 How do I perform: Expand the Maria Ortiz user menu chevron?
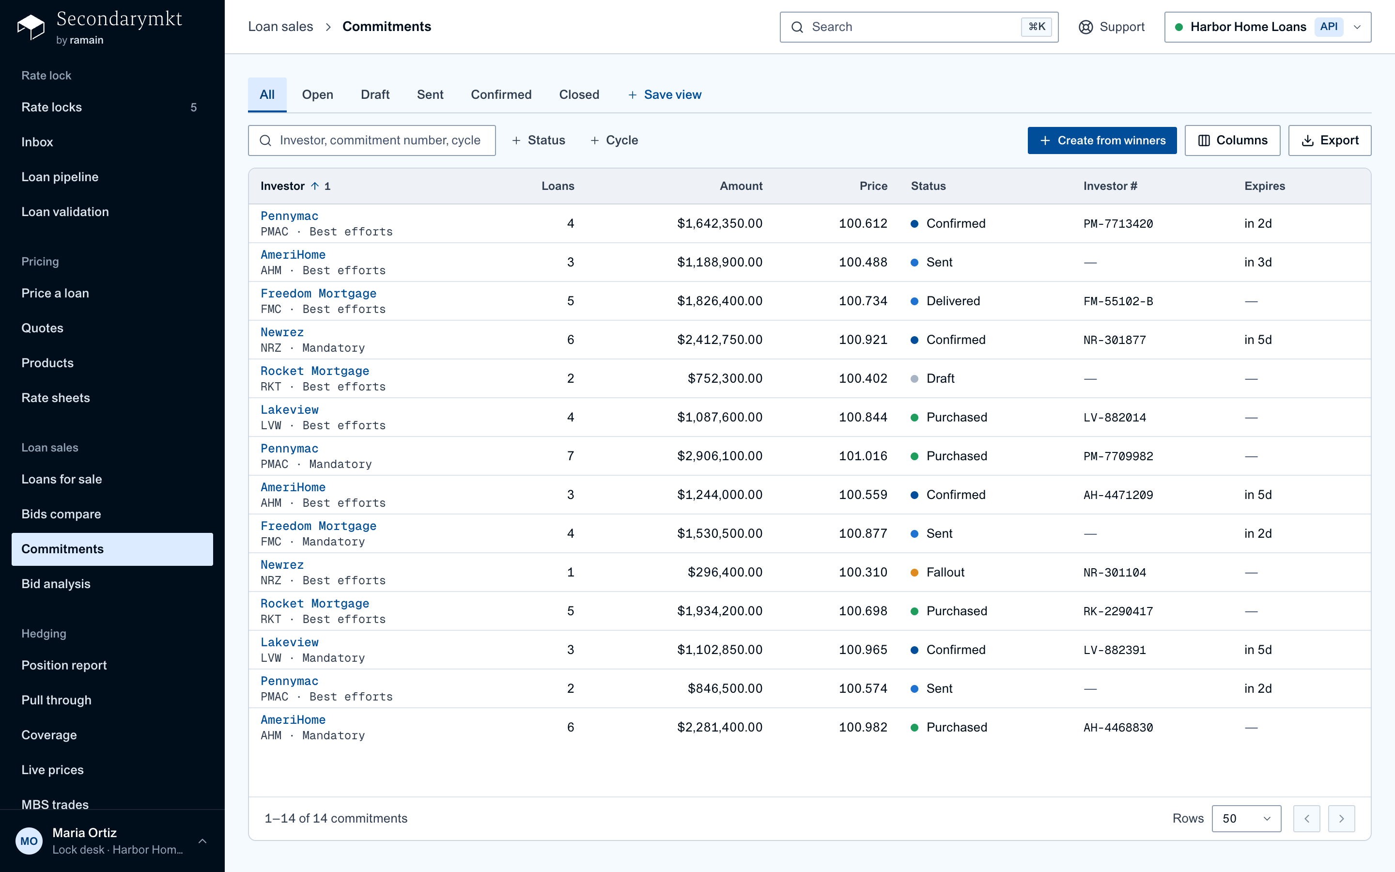click(x=202, y=841)
